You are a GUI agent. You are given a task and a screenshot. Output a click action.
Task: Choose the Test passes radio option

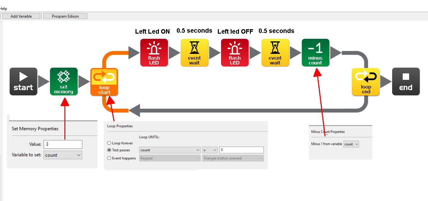pyautogui.click(x=109, y=150)
